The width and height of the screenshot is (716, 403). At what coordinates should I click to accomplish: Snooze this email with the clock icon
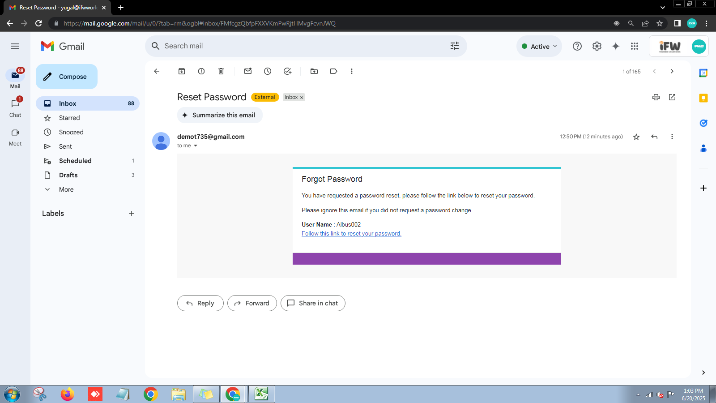(x=268, y=71)
